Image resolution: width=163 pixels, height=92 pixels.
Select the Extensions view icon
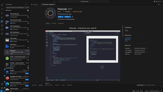pos(2,21)
